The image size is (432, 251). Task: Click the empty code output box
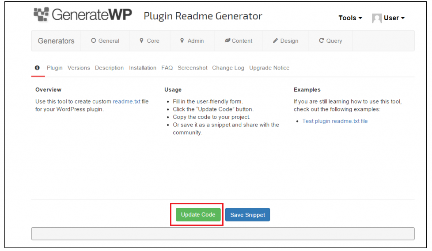[x=223, y=233]
